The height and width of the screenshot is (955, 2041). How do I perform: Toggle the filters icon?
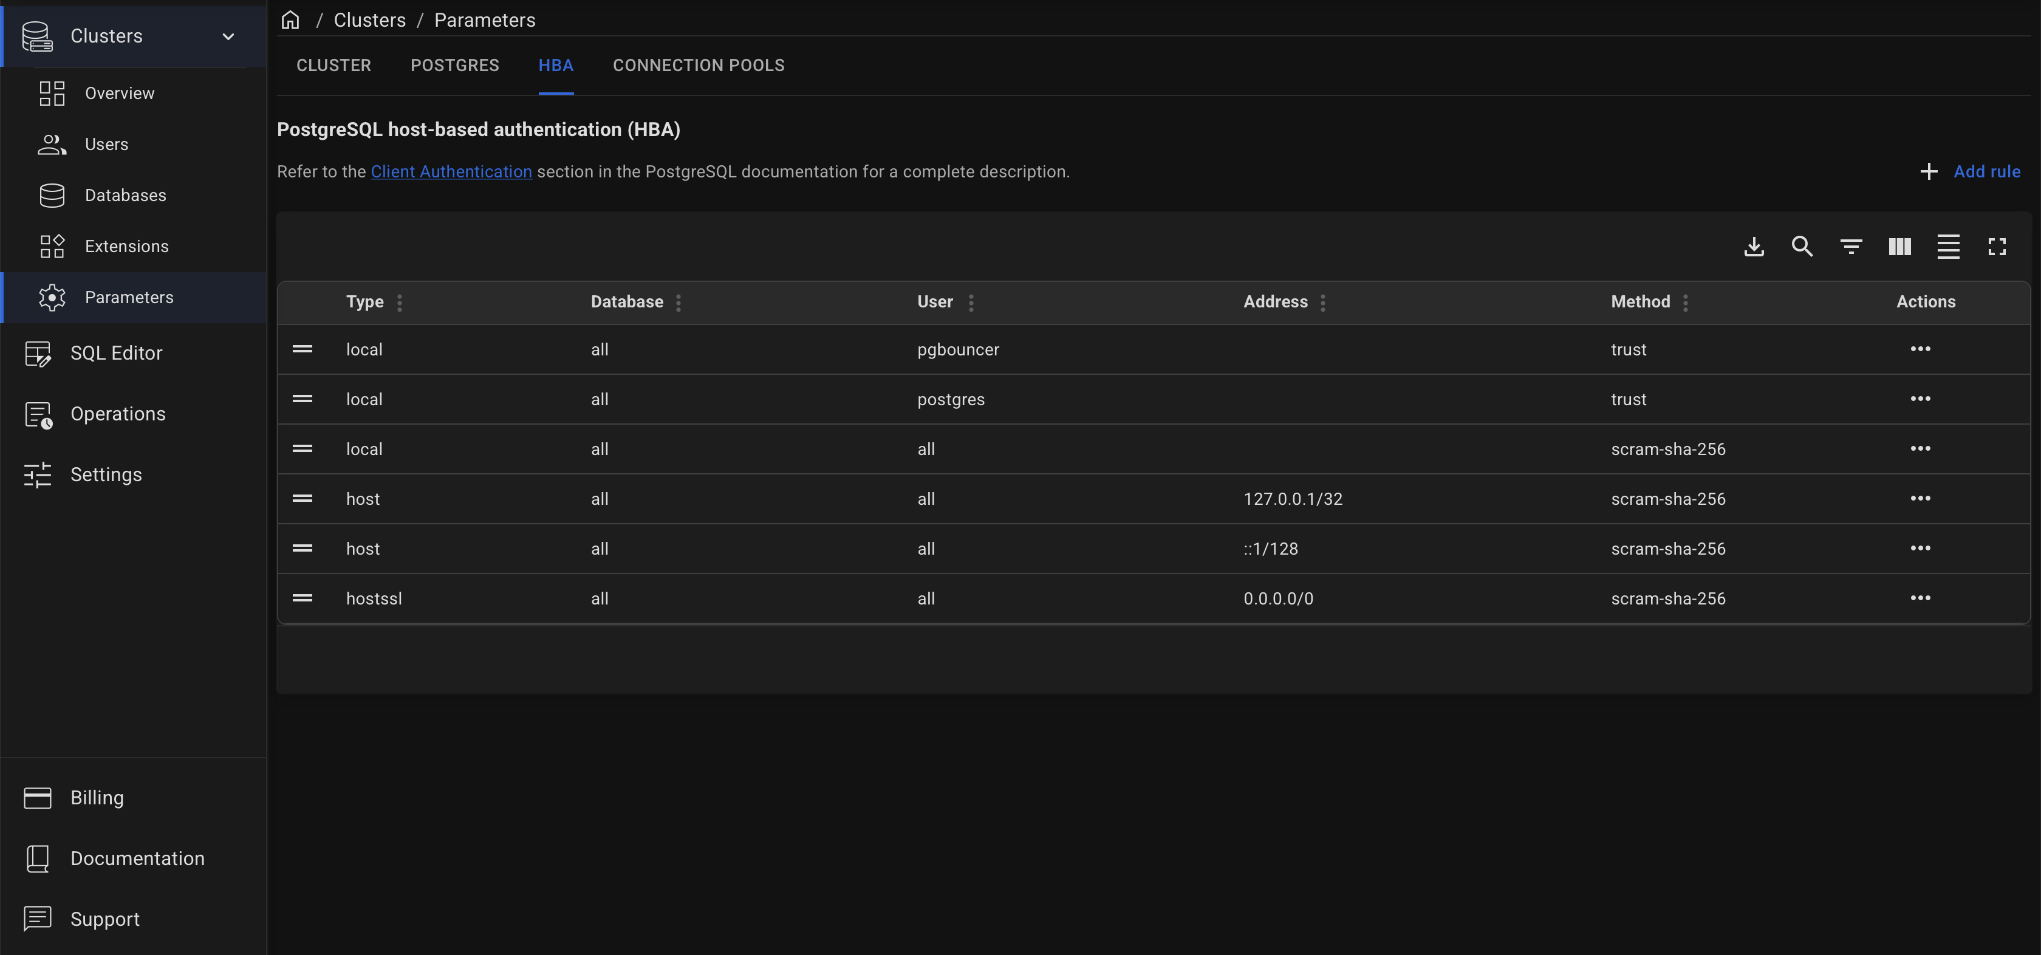click(1851, 247)
